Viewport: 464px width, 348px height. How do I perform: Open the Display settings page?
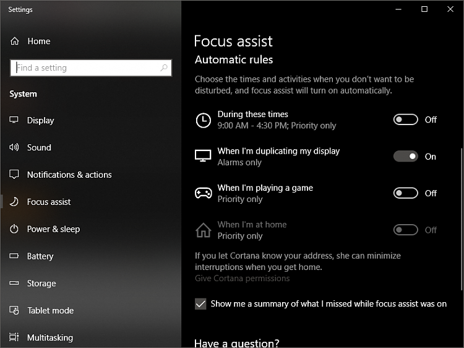tap(41, 120)
